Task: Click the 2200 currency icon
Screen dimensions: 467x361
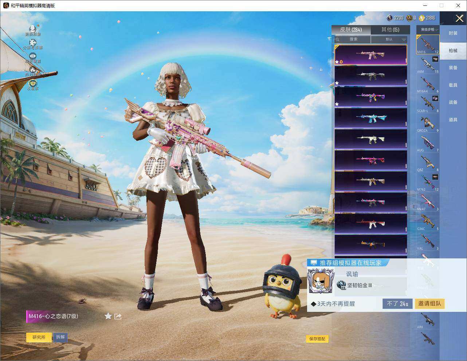Action: tap(389, 18)
